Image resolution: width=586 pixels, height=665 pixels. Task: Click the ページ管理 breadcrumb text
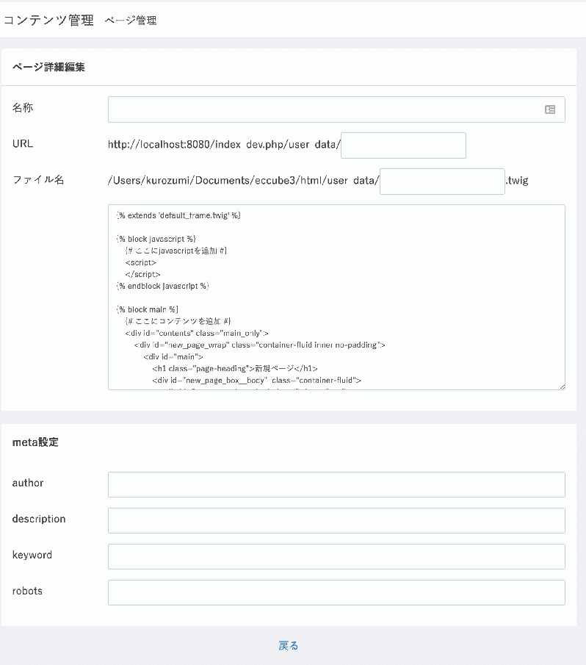(131, 21)
